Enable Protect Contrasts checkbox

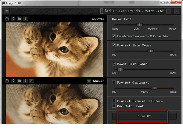pos(114,82)
